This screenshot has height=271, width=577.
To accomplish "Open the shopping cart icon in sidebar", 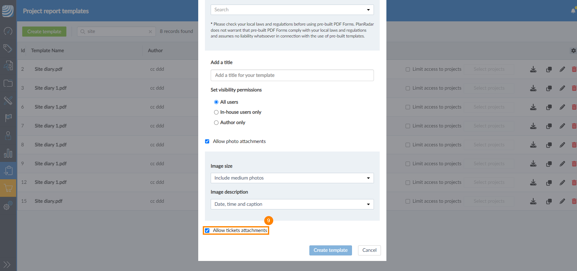I will (8, 188).
